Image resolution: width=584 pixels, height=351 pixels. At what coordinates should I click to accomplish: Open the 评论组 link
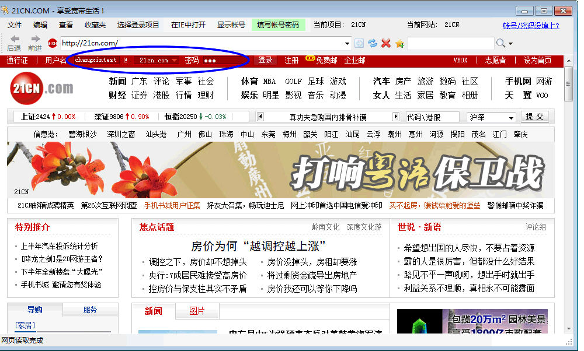click(536, 227)
